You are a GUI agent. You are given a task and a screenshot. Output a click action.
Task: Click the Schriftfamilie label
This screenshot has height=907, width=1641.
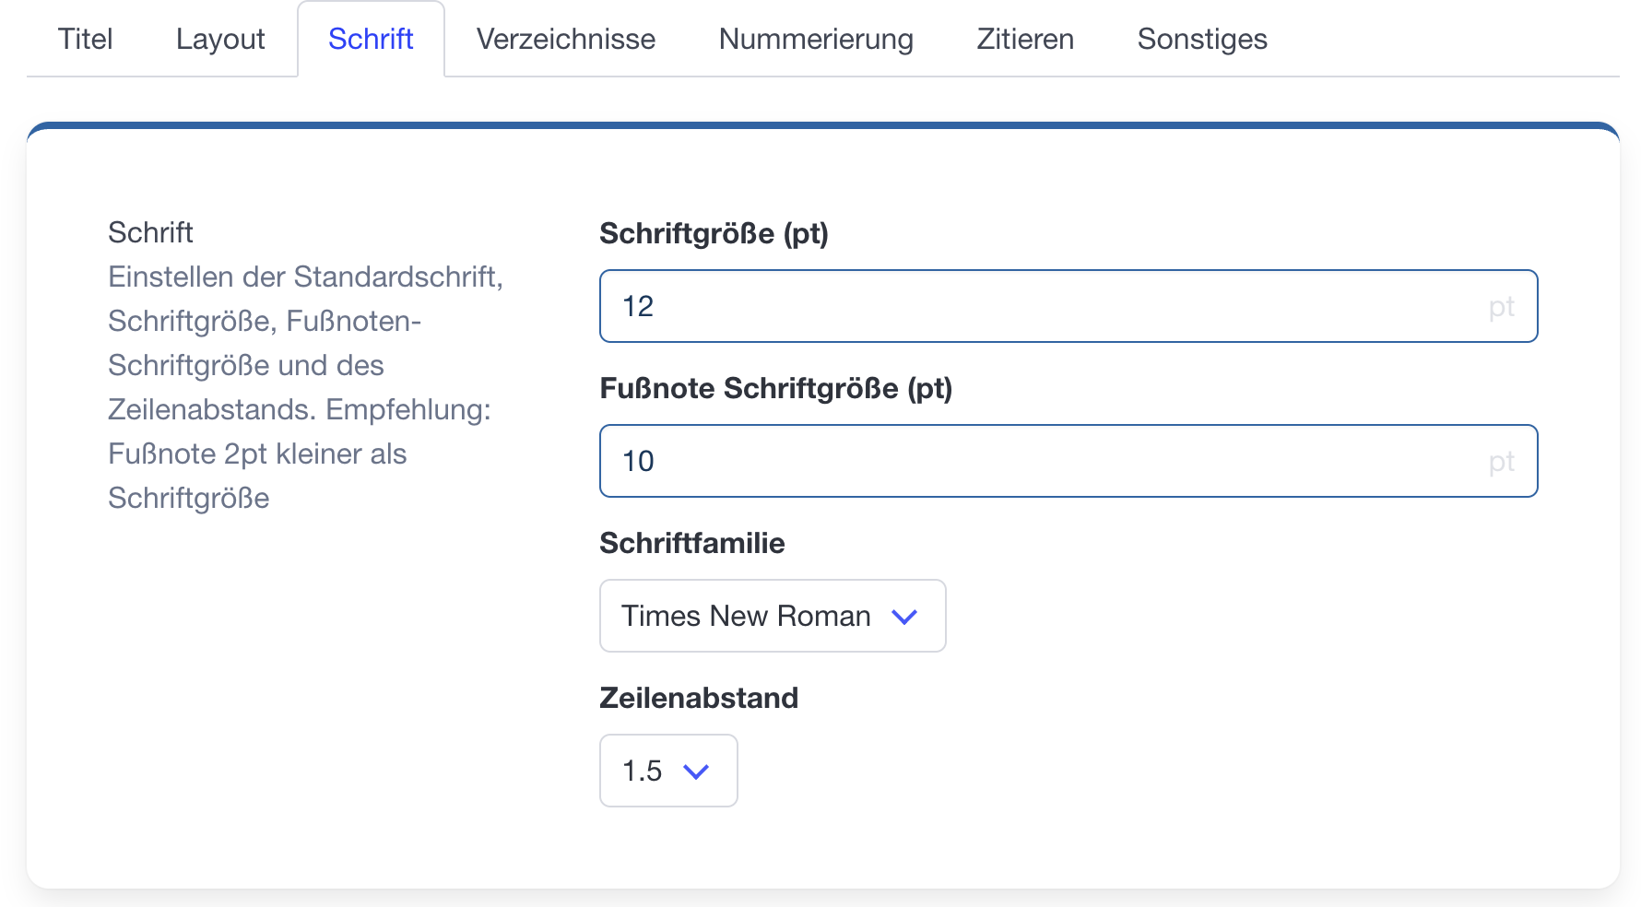coord(691,543)
